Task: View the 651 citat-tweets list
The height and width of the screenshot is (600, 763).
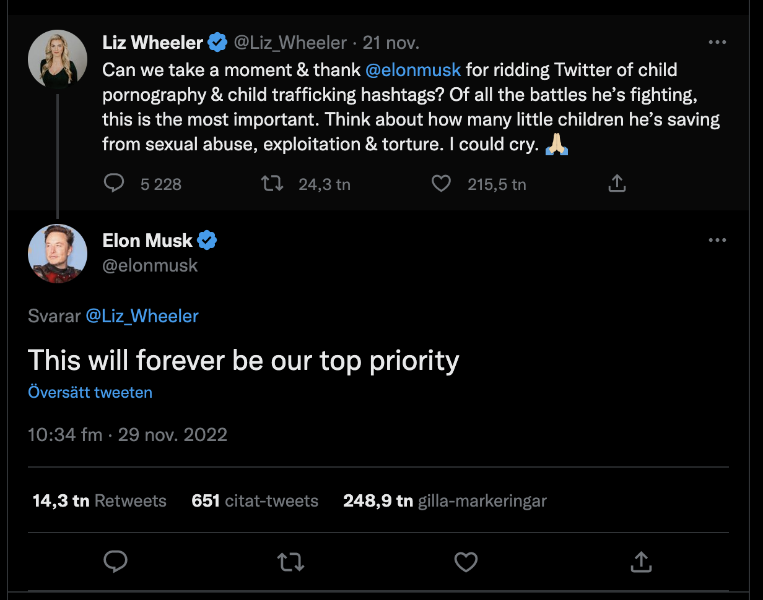Action: (255, 500)
